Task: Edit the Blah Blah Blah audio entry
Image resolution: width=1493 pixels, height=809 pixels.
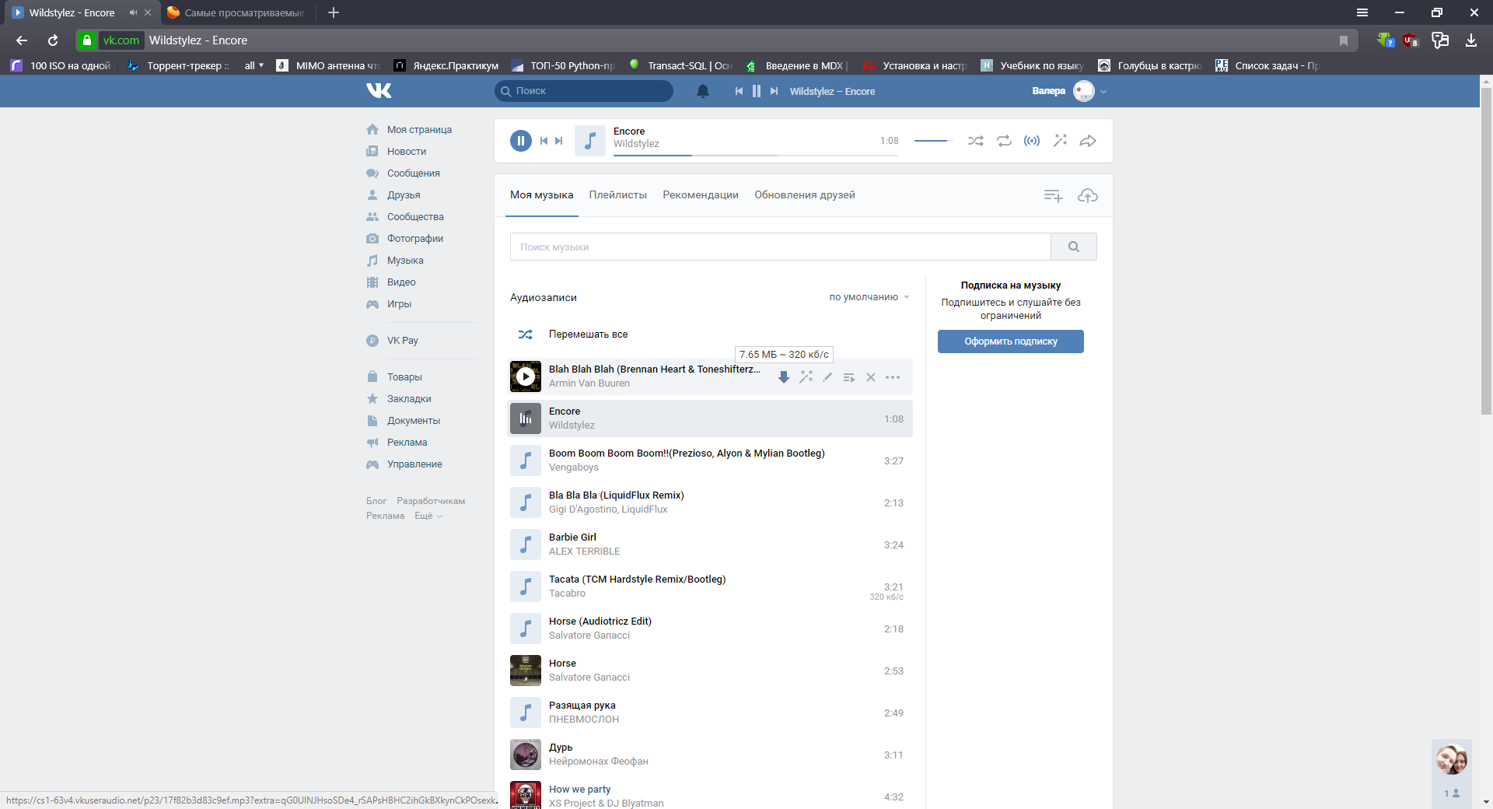Action: click(827, 377)
